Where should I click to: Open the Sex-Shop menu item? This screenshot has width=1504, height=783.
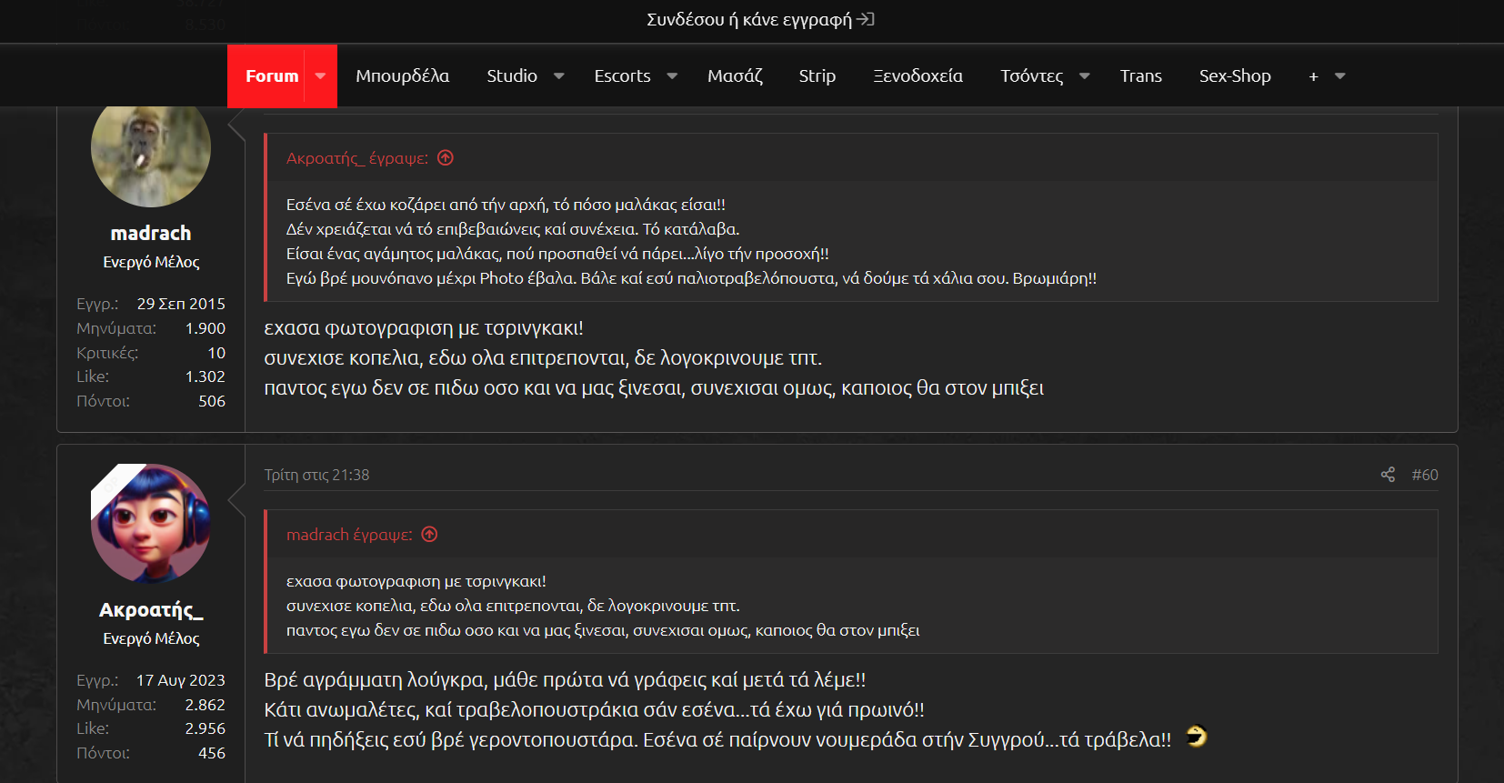click(x=1234, y=76)
